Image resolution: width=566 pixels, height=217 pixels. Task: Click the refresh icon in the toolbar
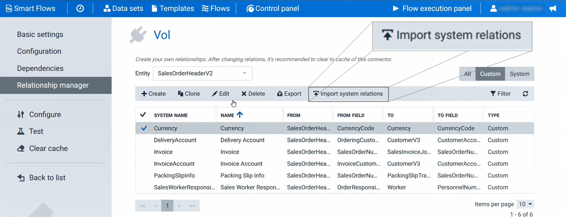525,94
